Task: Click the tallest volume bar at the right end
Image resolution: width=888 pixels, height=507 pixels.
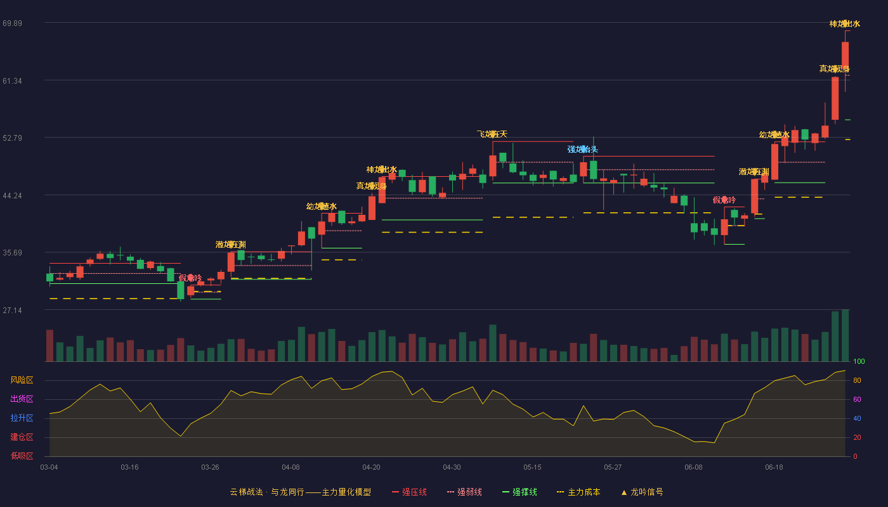Action: coord(845,336)
